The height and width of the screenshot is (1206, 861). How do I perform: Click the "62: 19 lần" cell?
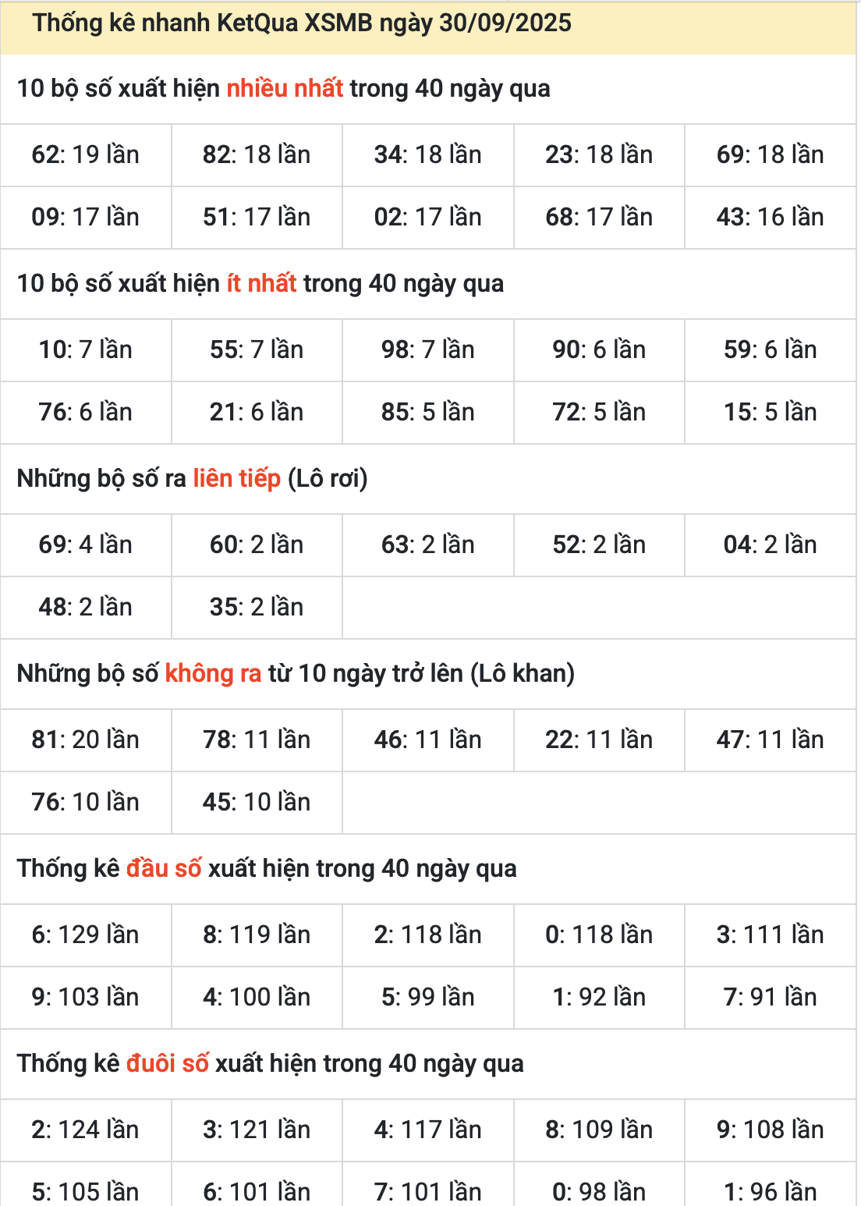coord(86,154)
